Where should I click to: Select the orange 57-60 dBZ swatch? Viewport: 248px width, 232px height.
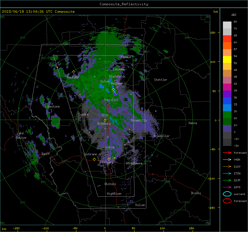pyautogui.click(x=227, y=46)
